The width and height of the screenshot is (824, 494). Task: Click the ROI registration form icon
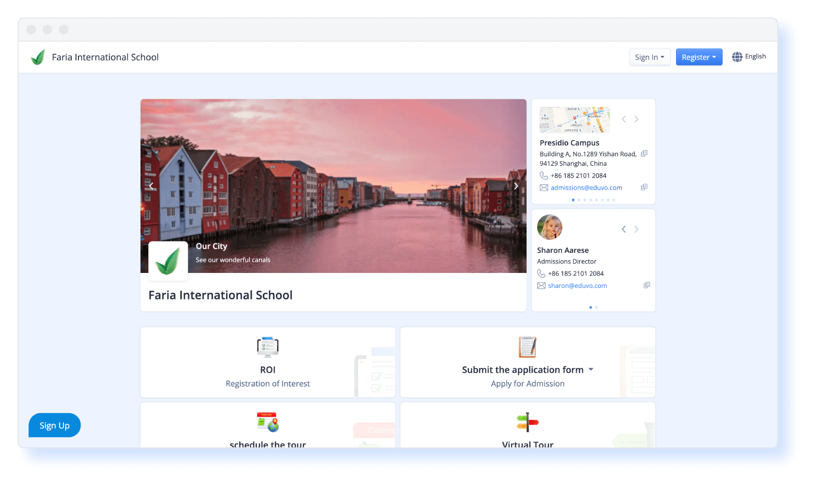click(x=268, y=347)
